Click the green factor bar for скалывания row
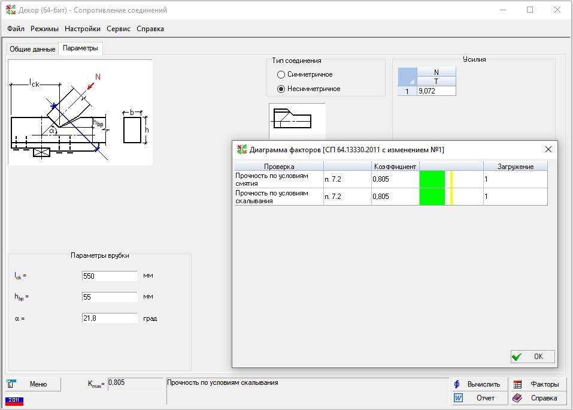 432,197
